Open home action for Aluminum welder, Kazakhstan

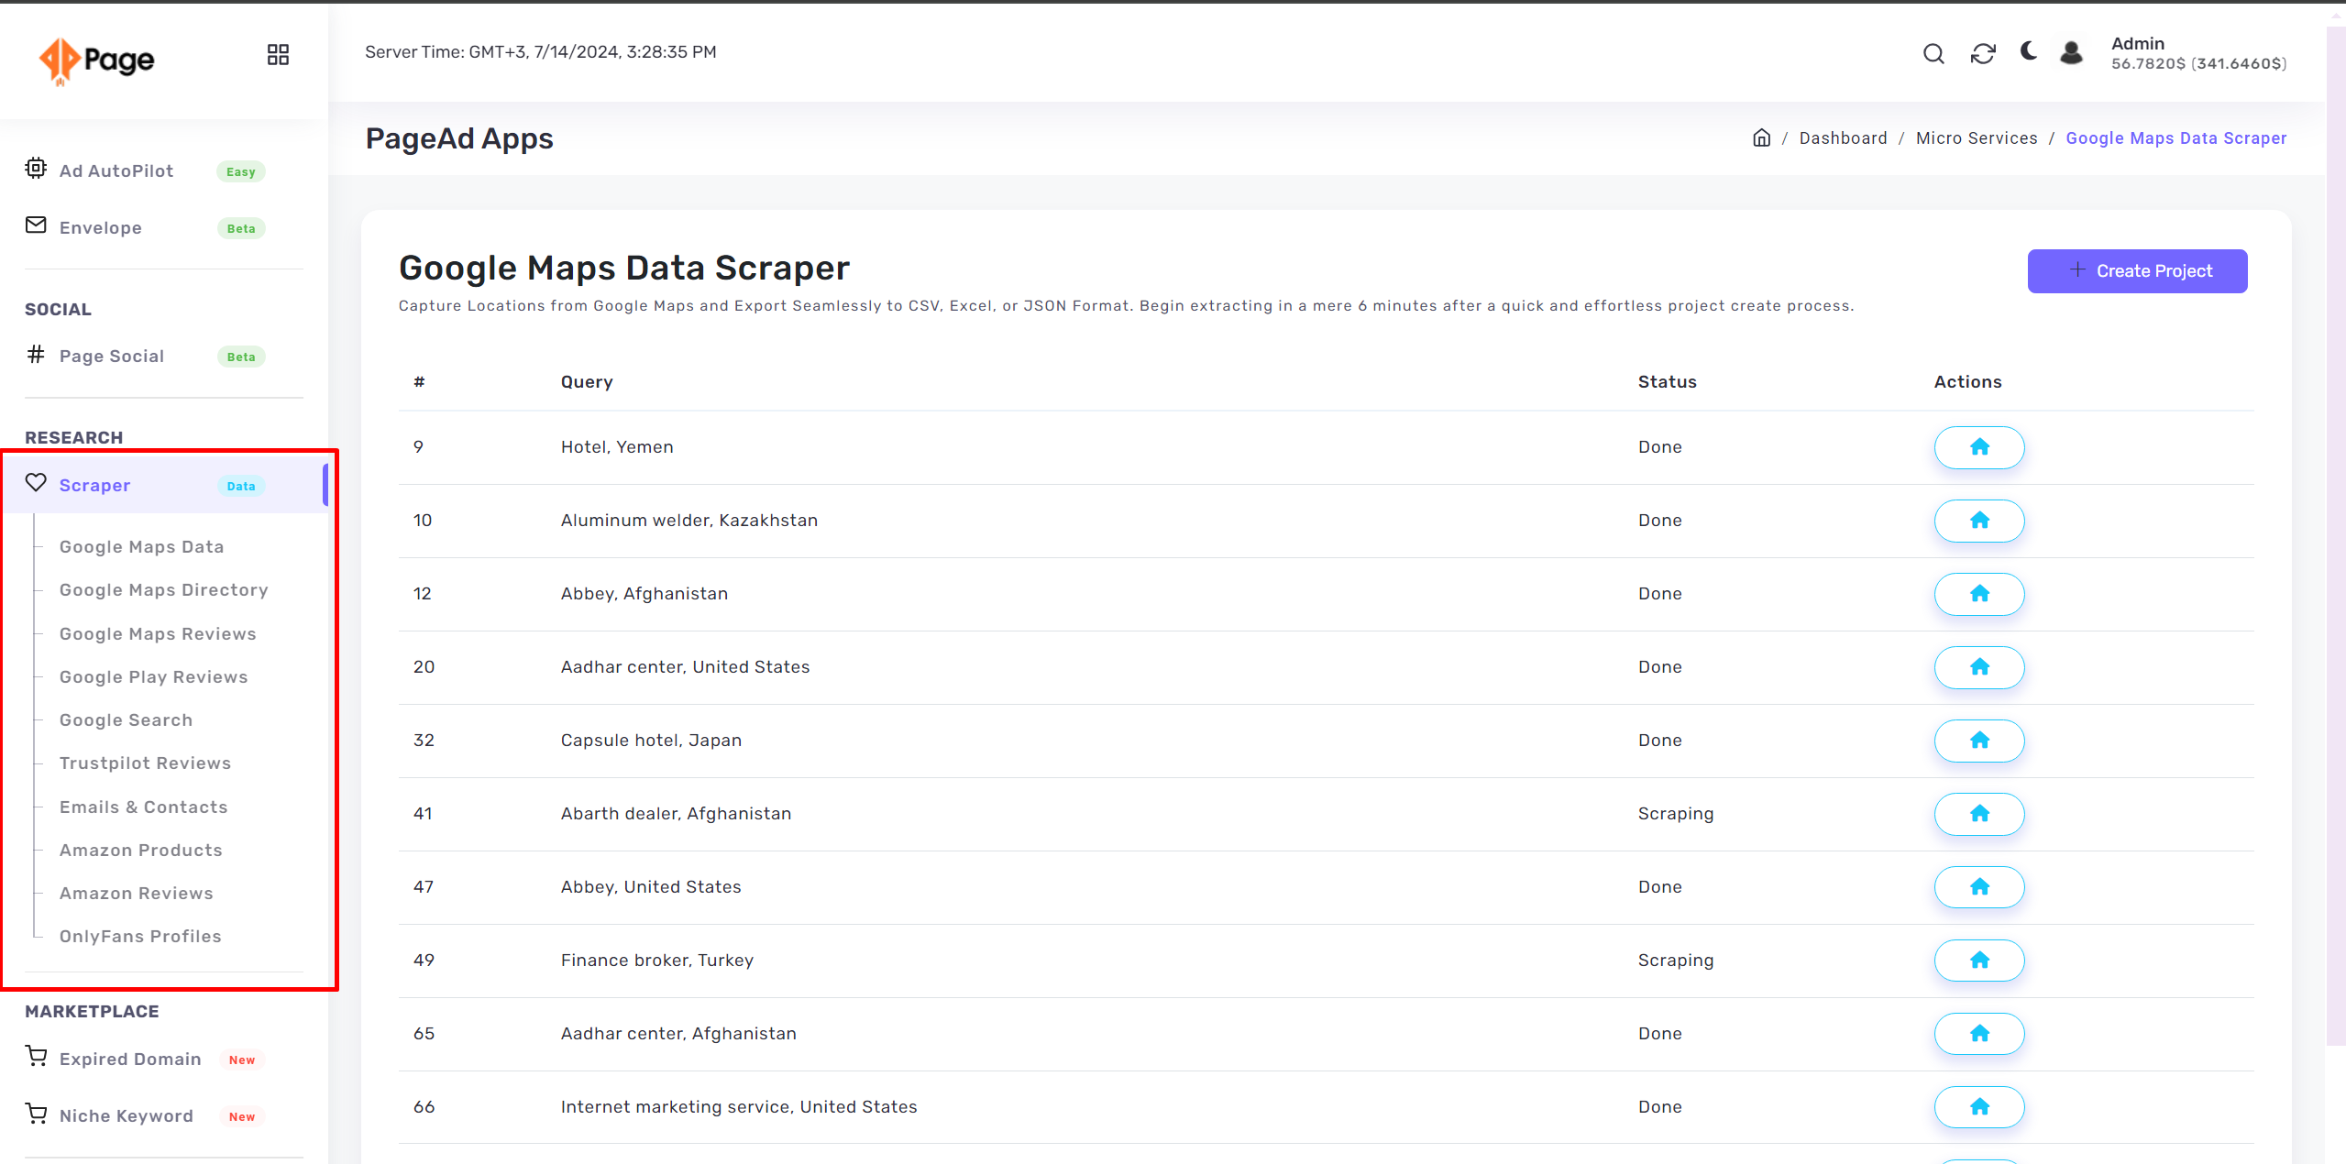coord(1979,521)
